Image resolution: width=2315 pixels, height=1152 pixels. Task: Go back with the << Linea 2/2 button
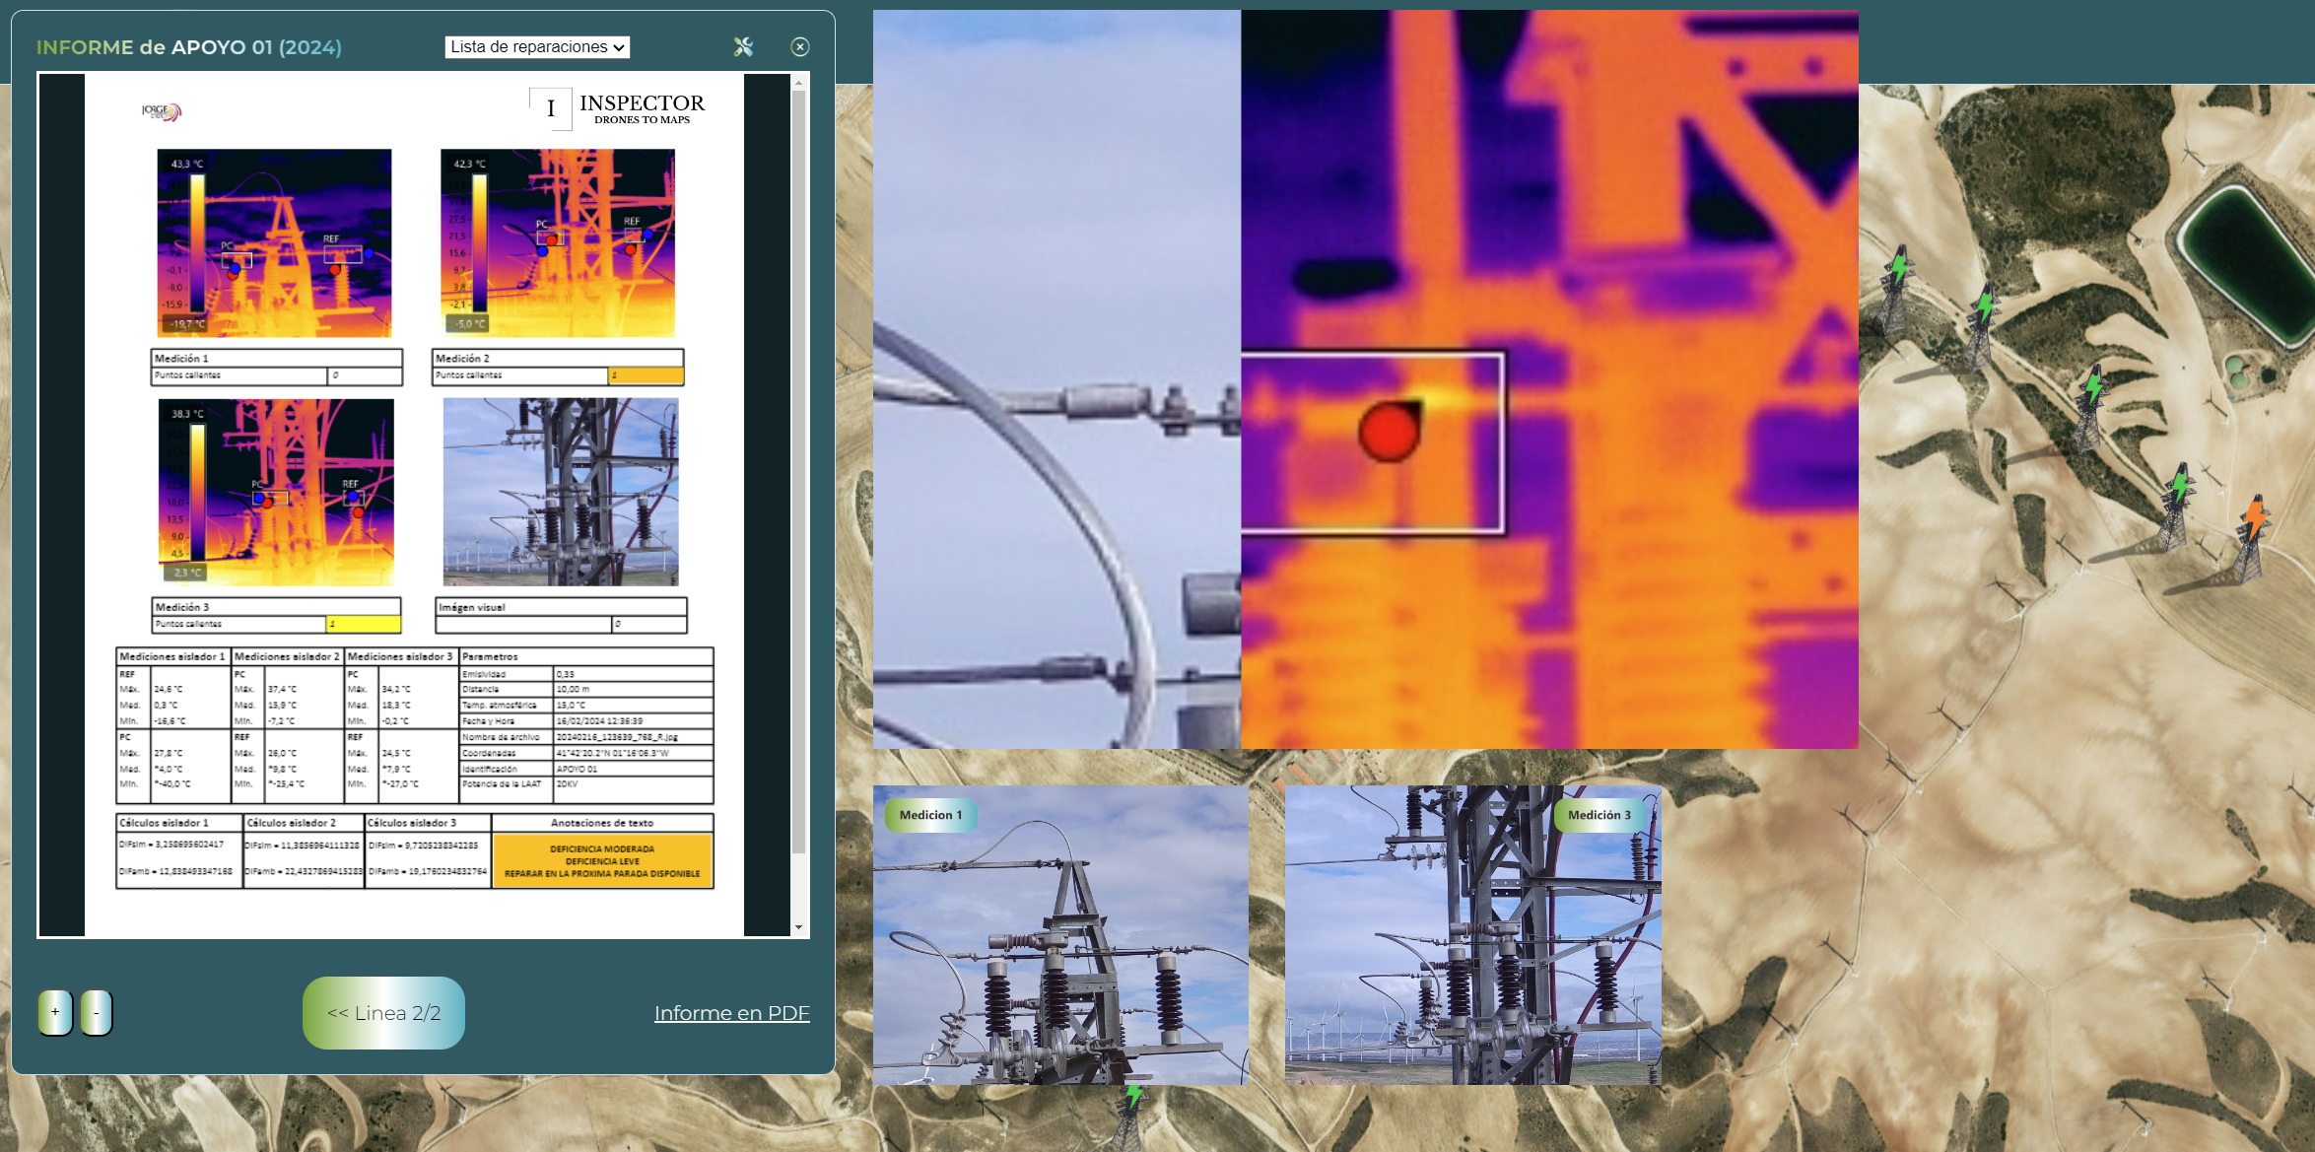pyautogui.click(x=383, y=1012)
